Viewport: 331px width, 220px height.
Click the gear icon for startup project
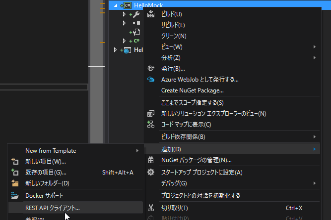(151, 172)
